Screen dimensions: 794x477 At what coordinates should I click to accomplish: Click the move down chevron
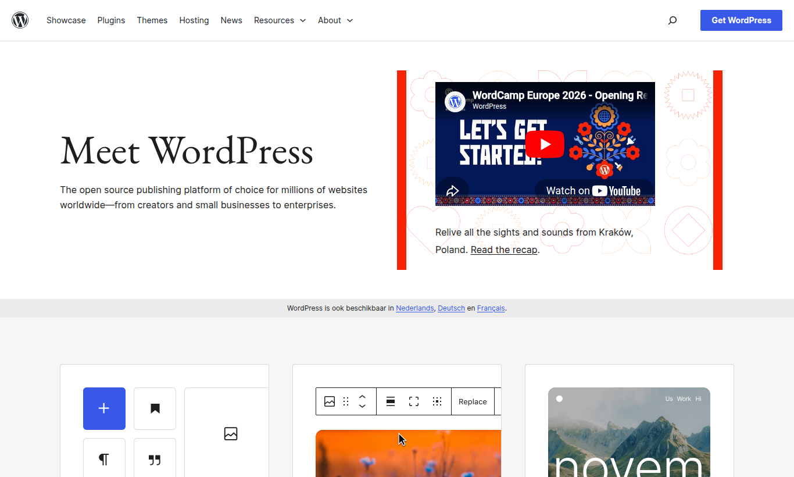pyautogui.click(x=362, y=406)
